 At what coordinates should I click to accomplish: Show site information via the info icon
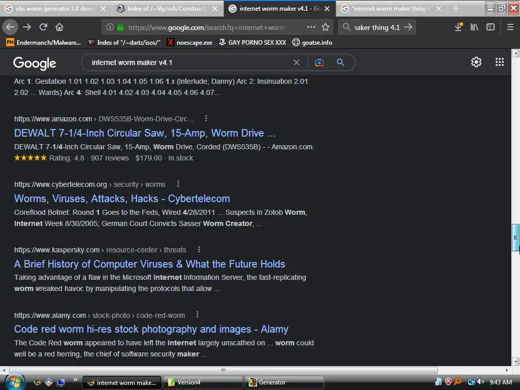pos(110,27)
